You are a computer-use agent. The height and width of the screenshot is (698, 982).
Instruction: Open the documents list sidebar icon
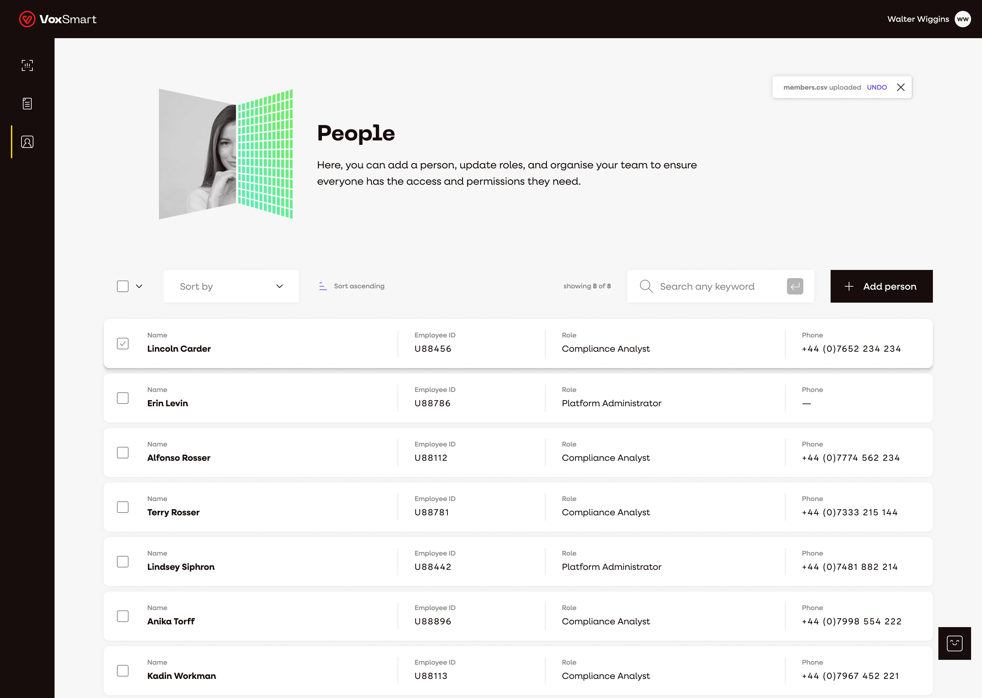coord(27,104)
